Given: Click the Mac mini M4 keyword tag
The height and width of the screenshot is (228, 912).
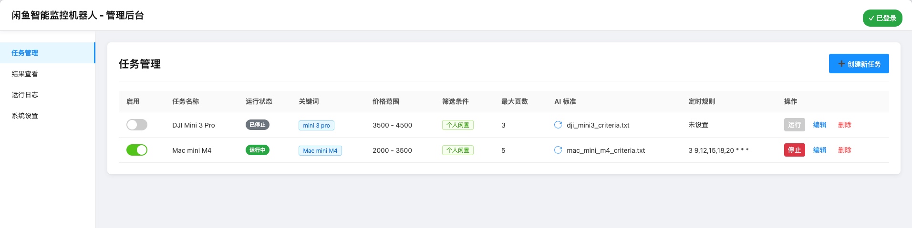Looking at the screenshot, I should (320, 150).
